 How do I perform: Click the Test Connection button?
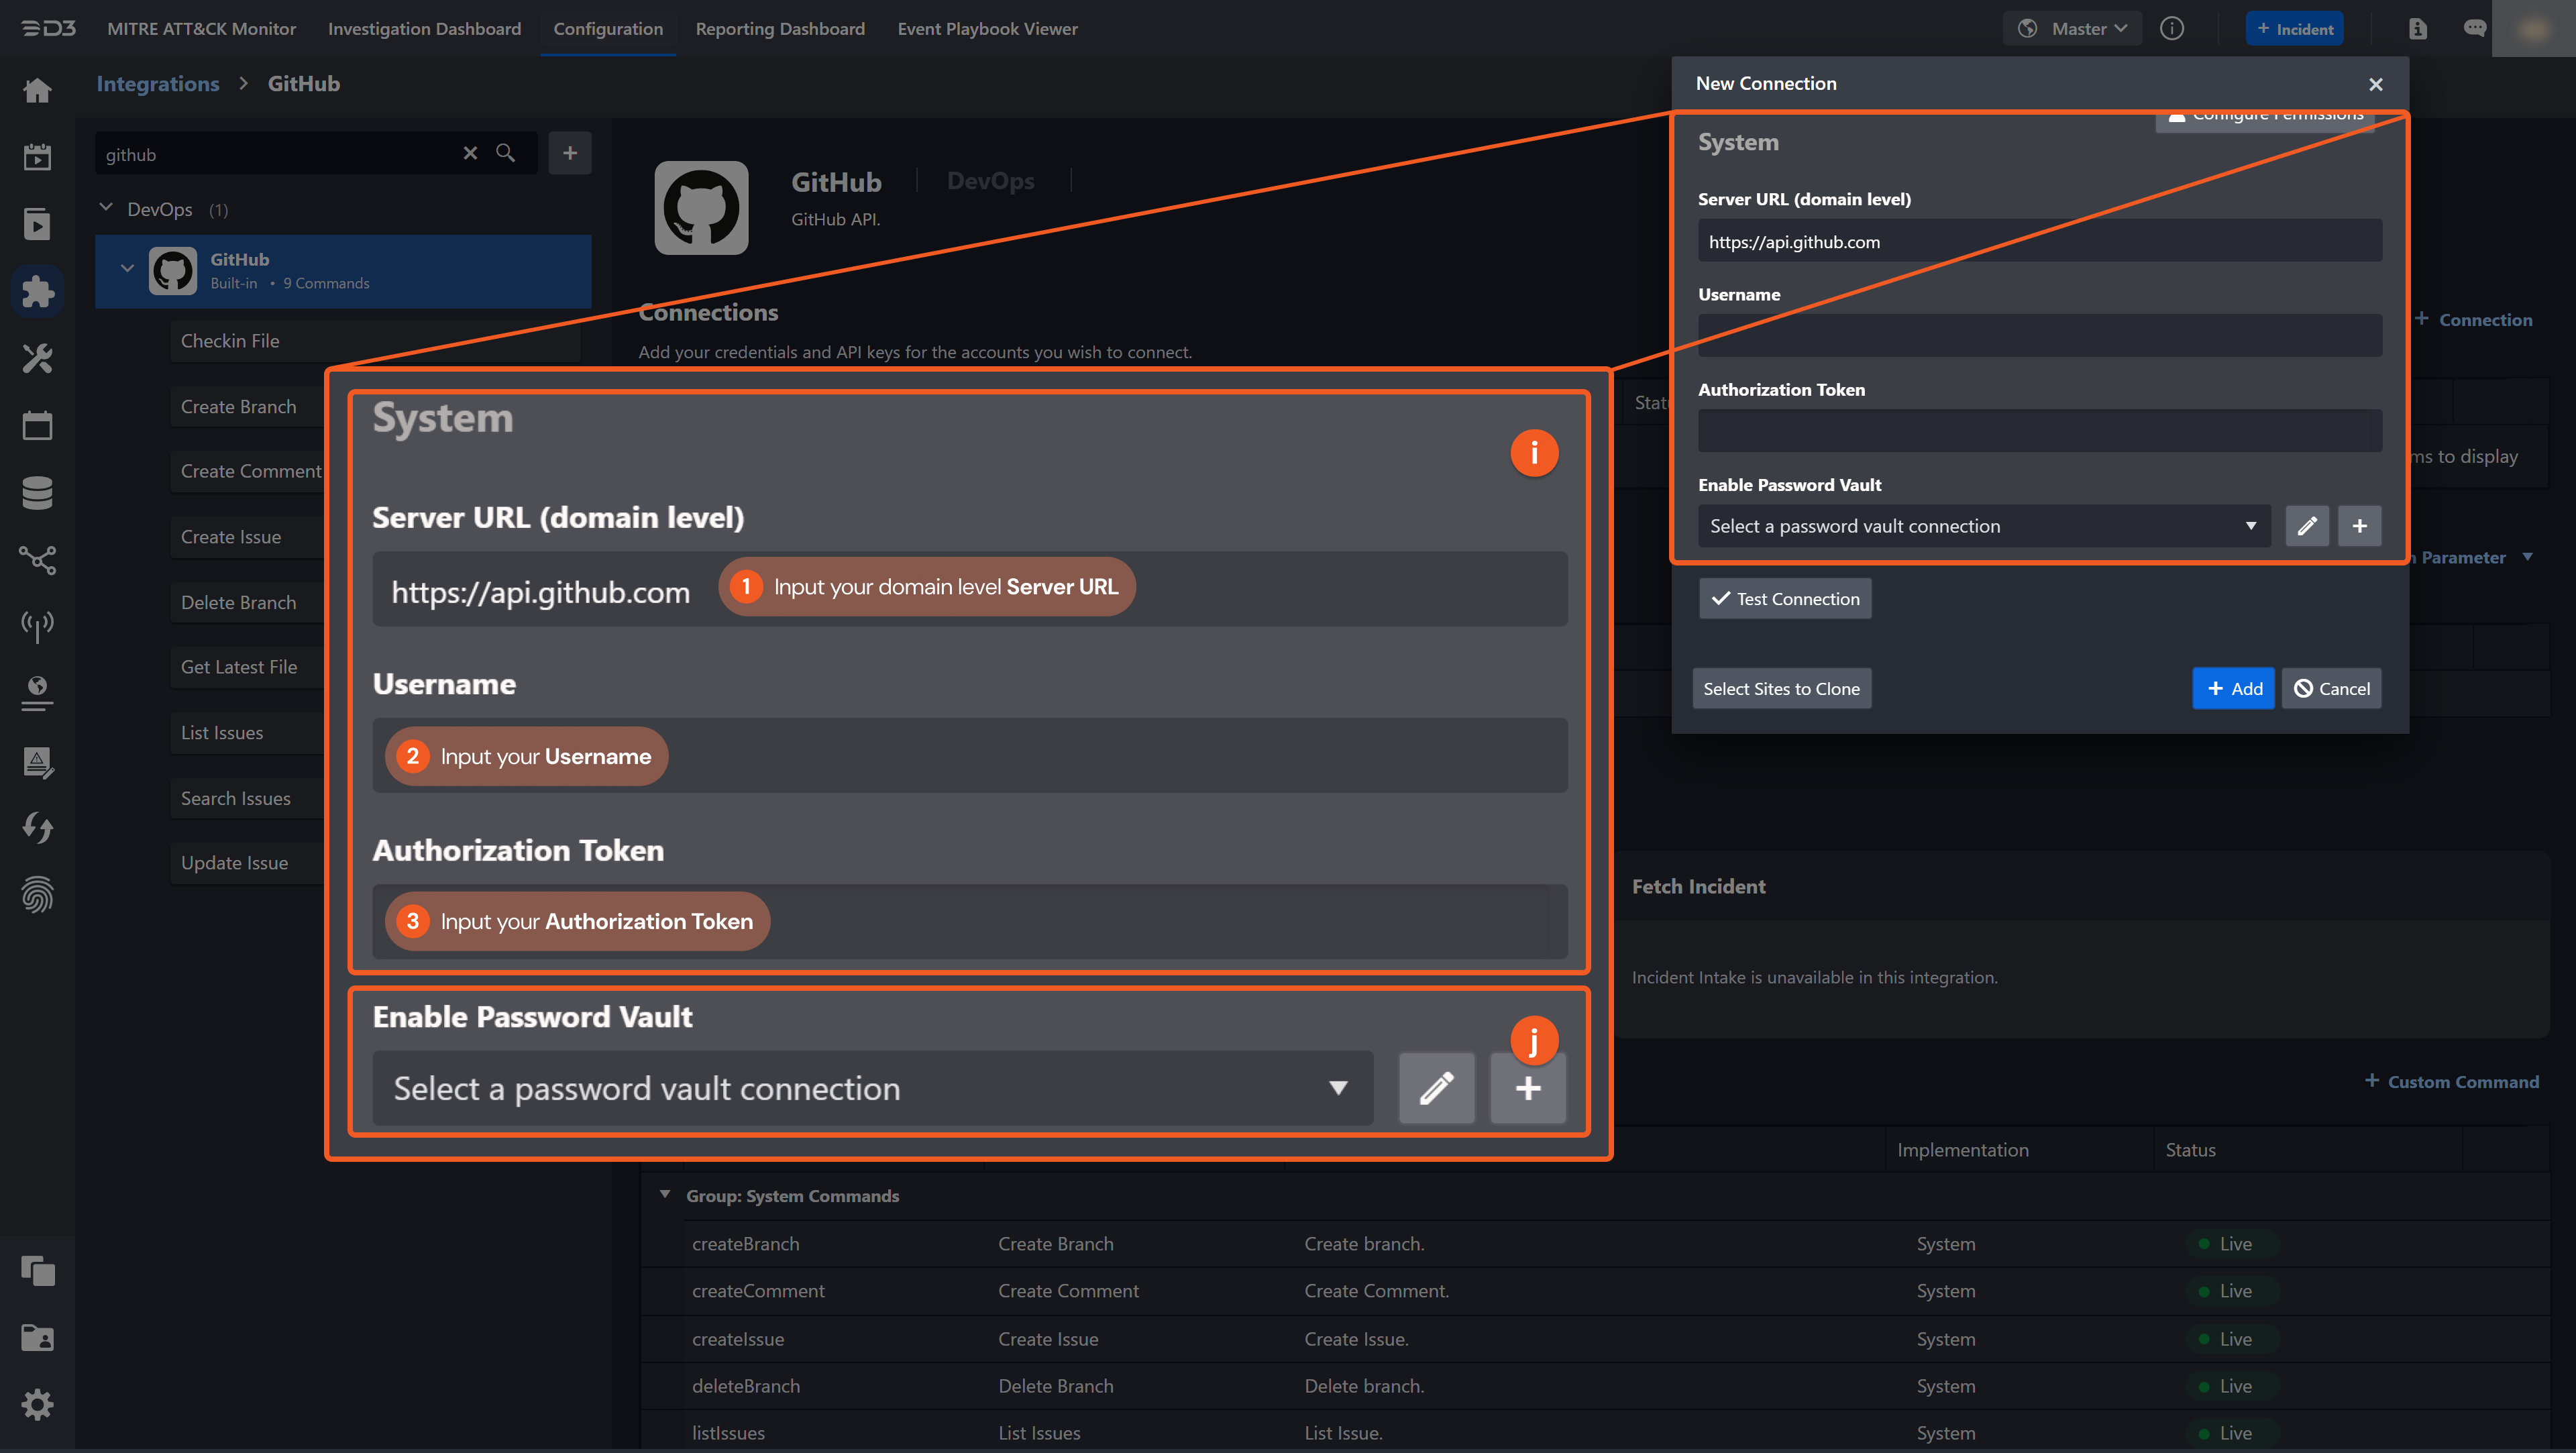pyautogui.click(x=1785, y=598)
